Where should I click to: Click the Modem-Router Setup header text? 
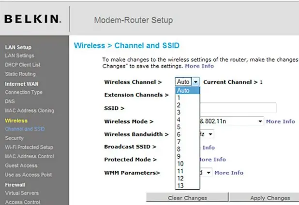click(x=134, y=20)
